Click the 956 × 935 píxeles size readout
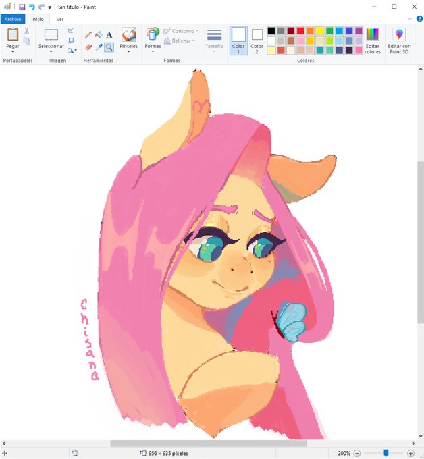 pos(168,453)
